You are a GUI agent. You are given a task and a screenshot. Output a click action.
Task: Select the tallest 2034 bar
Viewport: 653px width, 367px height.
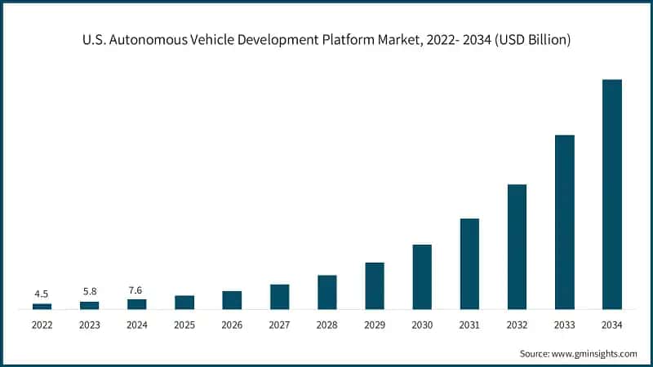pyautogui.click(x=612, y=194)
